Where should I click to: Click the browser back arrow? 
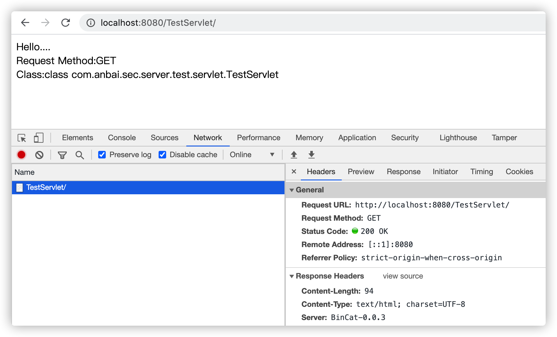(25, 23)
